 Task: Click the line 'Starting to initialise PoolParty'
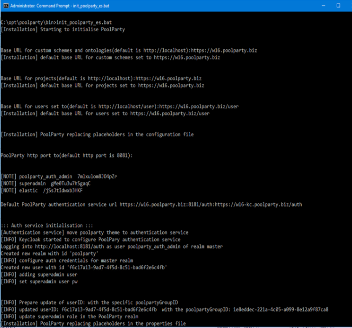click(x=63, y=29)
